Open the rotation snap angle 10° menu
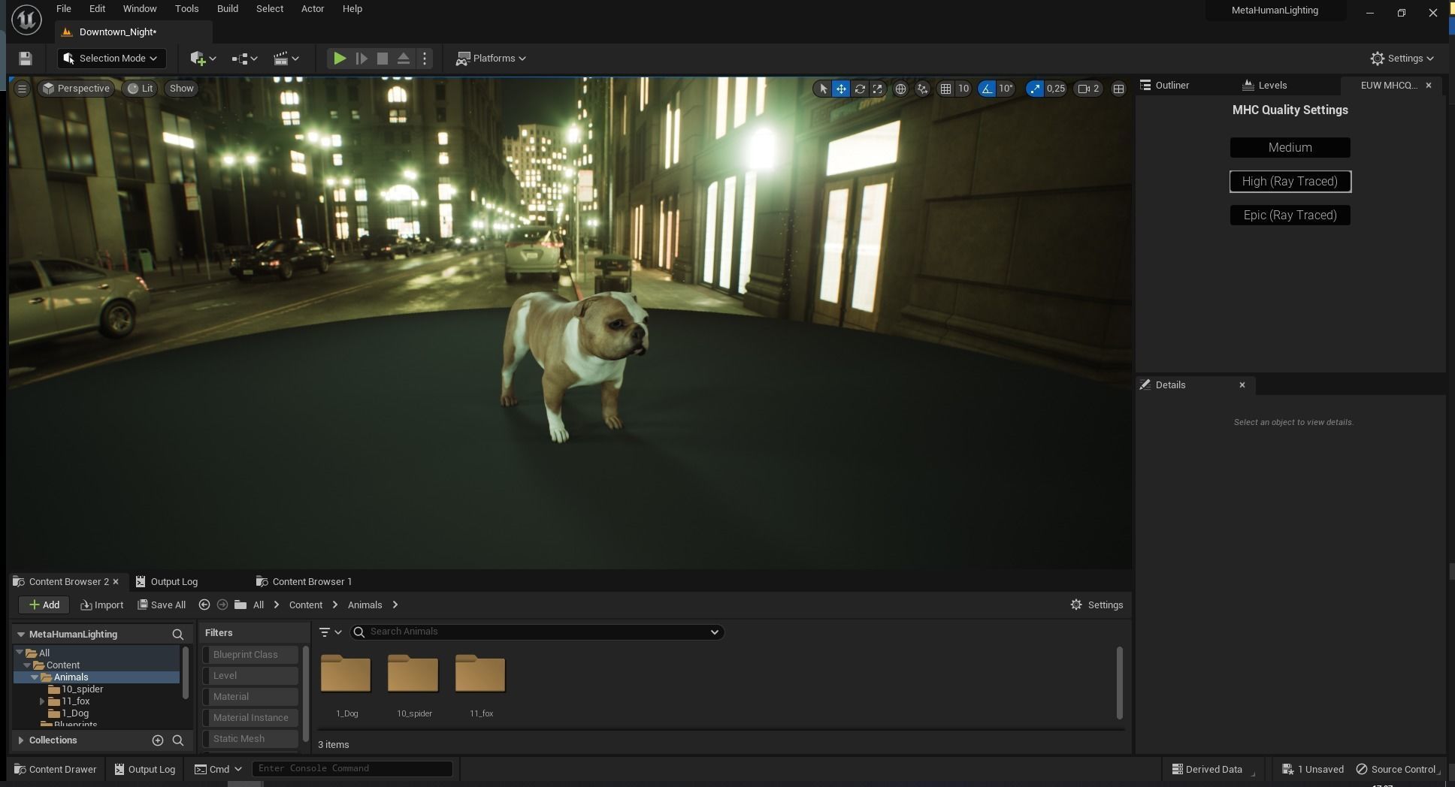The width and height of the screenshot is (1455, 787). click(1006, 89)
